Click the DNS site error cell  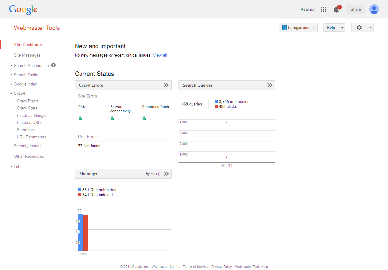pos(91,113)
